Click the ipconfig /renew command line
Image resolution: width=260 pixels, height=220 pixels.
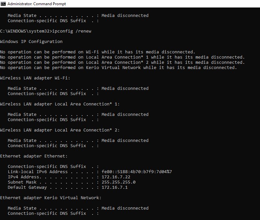(x=46, y=31)
